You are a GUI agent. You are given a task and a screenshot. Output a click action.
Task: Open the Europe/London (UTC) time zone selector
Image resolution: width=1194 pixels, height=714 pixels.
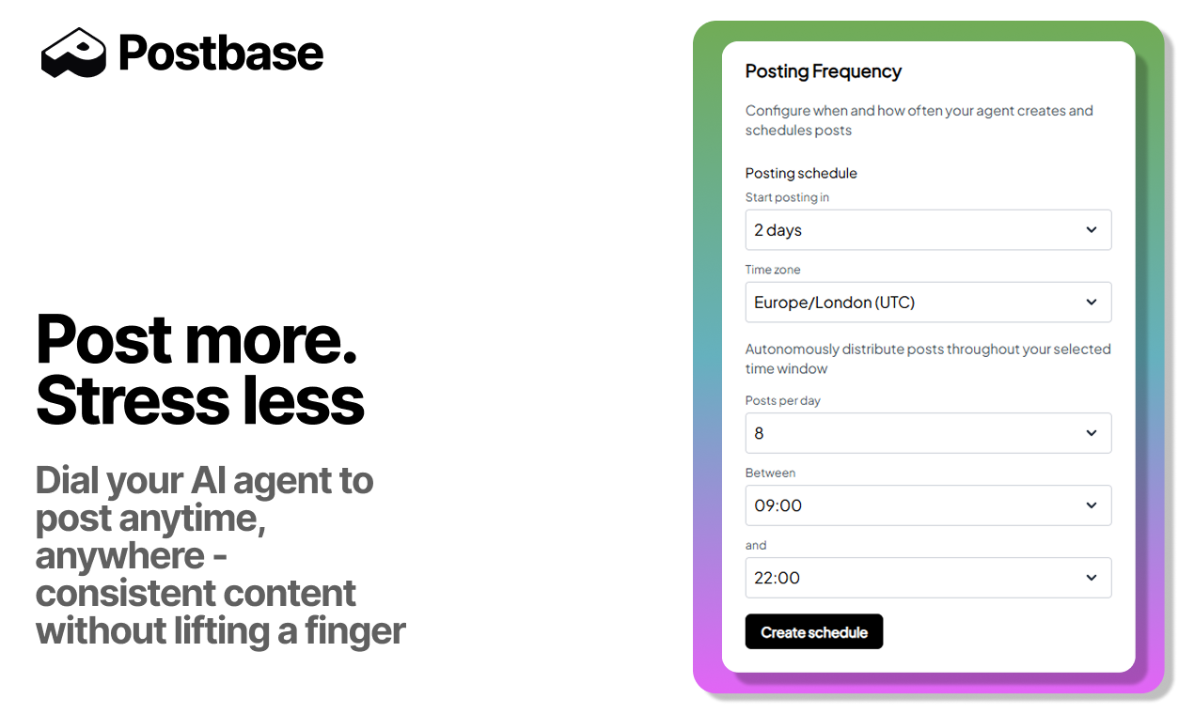pos(928,302)
